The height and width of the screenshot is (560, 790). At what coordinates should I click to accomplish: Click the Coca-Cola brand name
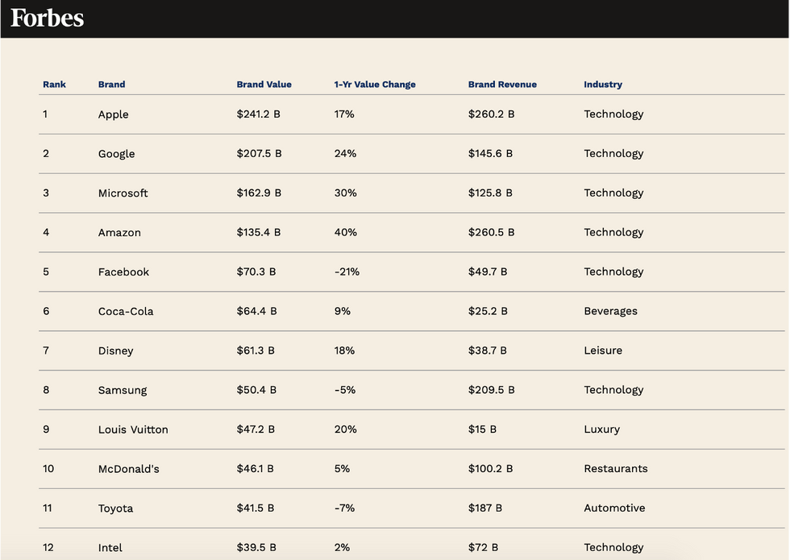tap(125, 312)
